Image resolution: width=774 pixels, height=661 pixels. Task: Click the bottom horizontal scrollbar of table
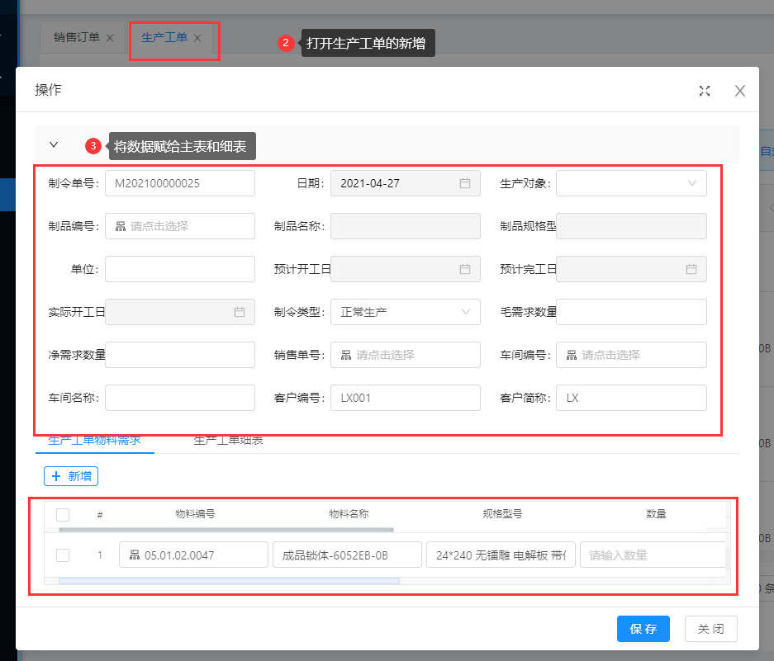(x=229, y=581)
